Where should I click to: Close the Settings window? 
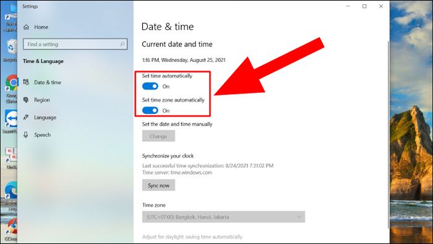point(381,6)
